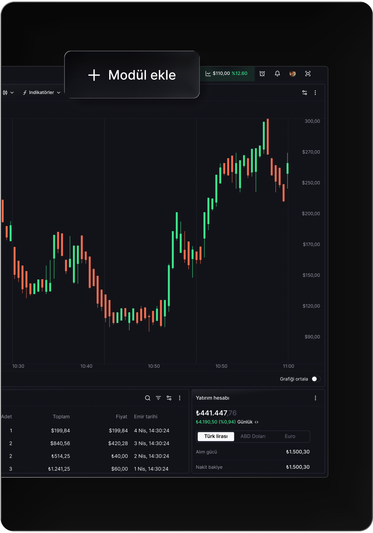Screen dimensions: 373x533
Task: Open the candlestick chart type dropdown
Action: click(8, 93)
